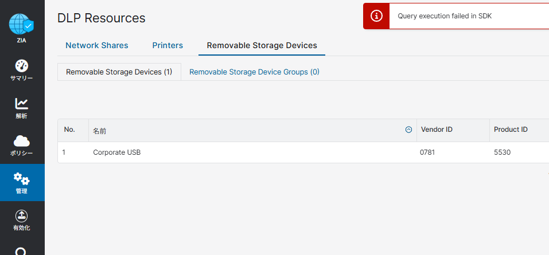This screenshot has width=549, height=255.
Task: Click the Vendor ID column header
Action: [437, 130]
